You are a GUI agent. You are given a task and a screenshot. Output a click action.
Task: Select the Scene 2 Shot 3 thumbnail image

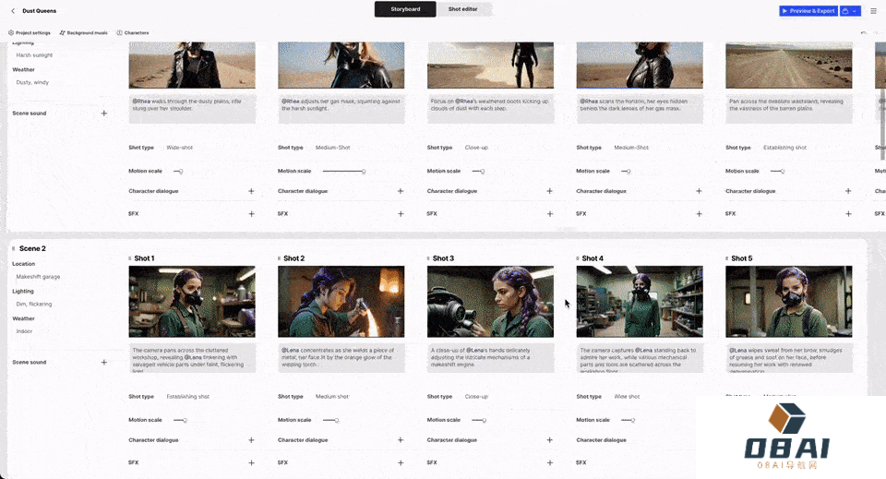490,302
